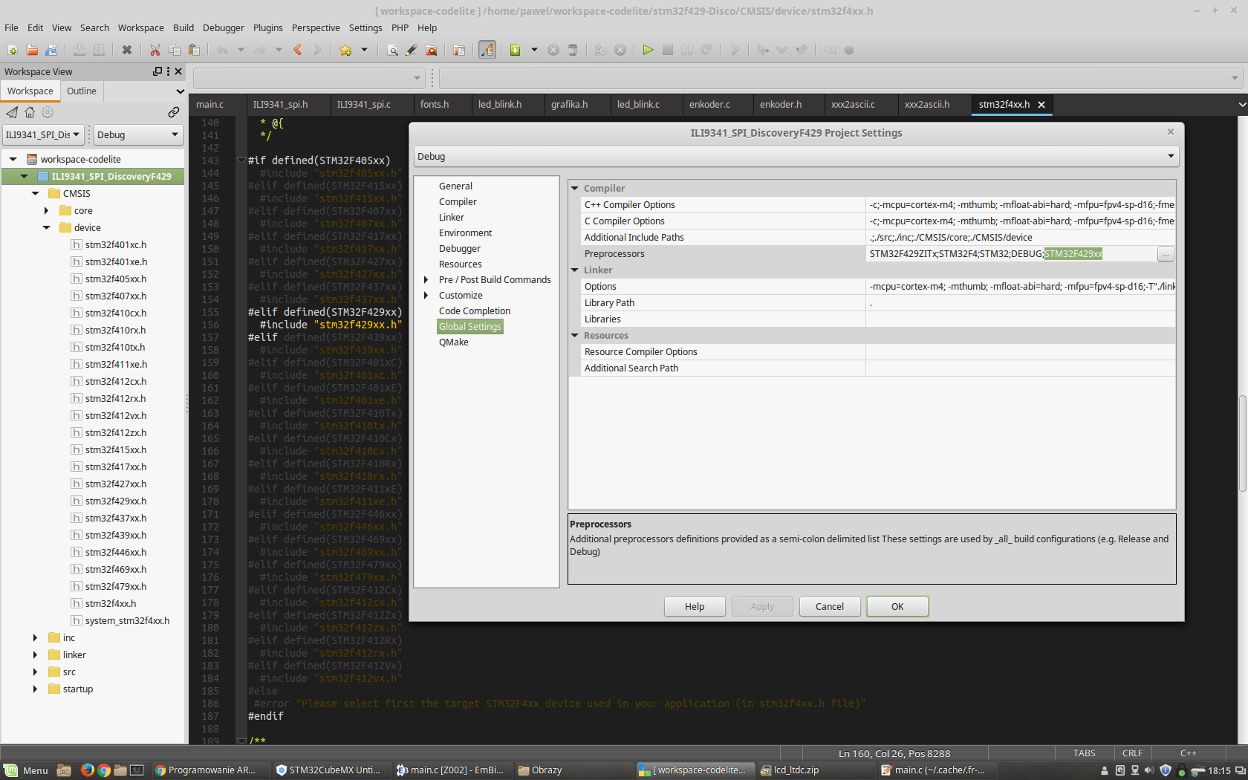Switch to the led_blink.c editor tab

point(638,105)
